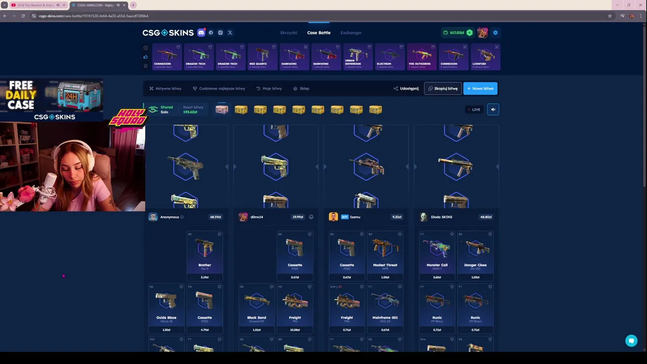Select the last gold case in battle row
The width and height of the screenshot is (647, 364).
(x=376, y=110)
